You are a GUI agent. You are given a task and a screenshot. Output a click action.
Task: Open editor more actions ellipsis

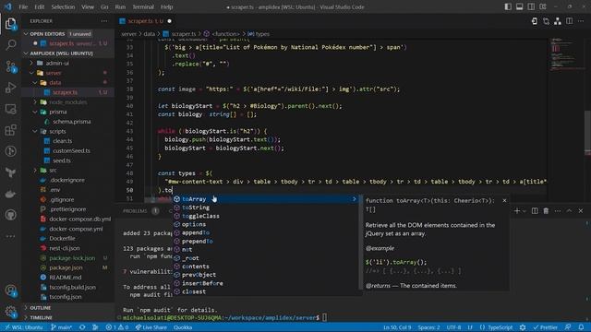[x=581, y=21]
